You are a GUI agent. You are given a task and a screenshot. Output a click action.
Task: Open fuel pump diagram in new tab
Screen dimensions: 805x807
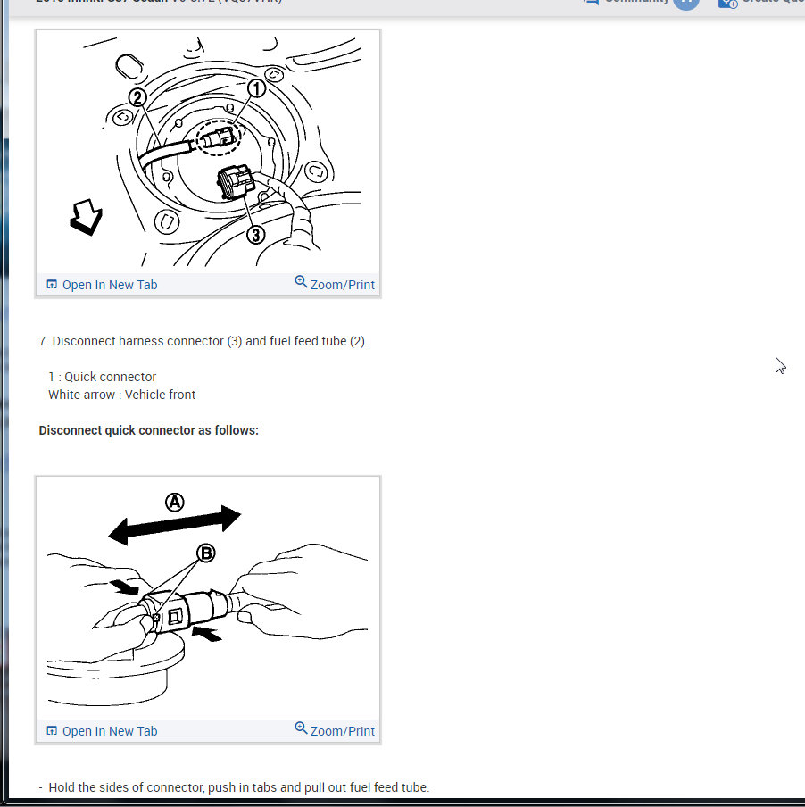102,285
